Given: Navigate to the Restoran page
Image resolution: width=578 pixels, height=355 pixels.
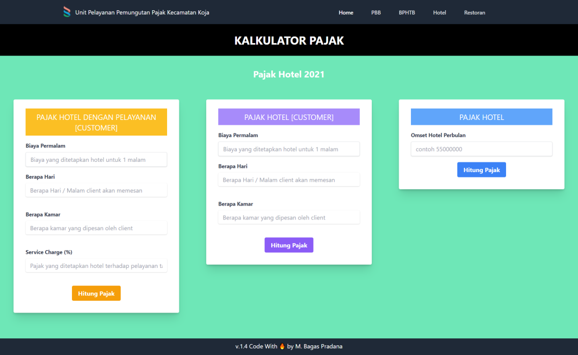Looking at the screenshot, I should [x=474, y=12].
